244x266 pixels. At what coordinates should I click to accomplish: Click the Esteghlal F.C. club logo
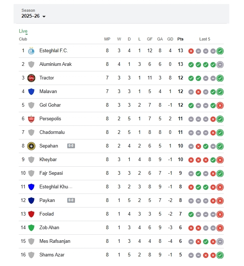coord(31,51)
